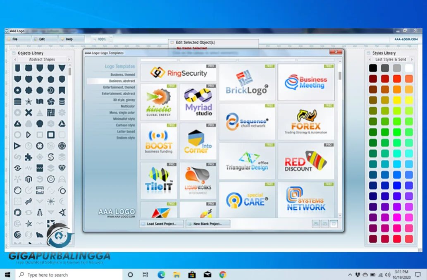
Task: Select the pinwheel fan shape
Action: (x=51, y=101)
